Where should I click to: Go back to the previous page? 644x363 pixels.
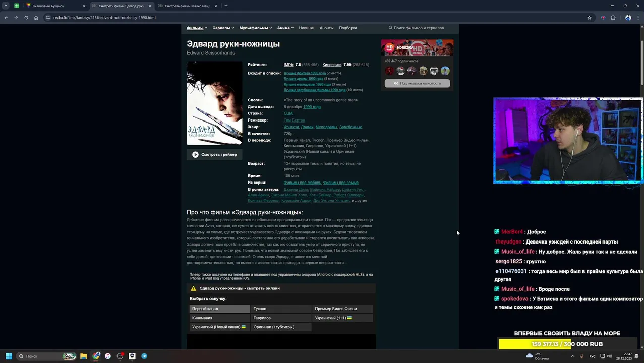click(x=6, y=18)
